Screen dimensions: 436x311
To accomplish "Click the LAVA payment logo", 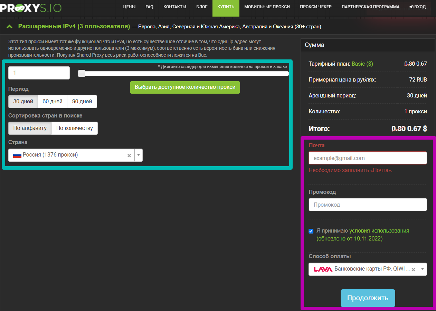I will click(323, 269).
